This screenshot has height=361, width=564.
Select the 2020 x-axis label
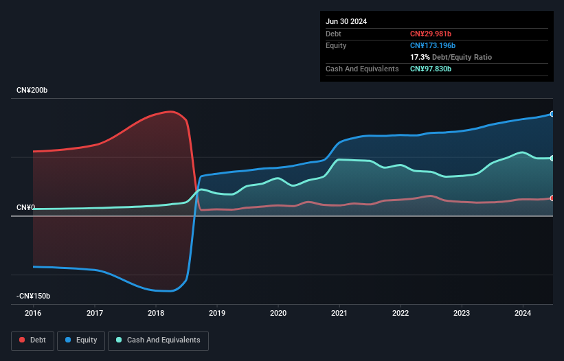pos(278,313)
